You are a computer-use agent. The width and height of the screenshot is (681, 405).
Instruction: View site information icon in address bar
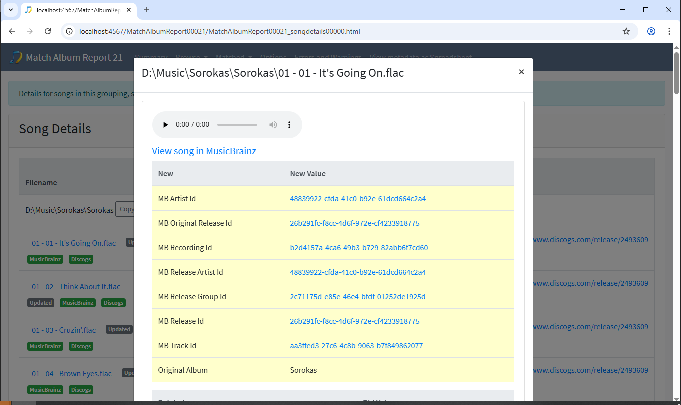point(70,31)
